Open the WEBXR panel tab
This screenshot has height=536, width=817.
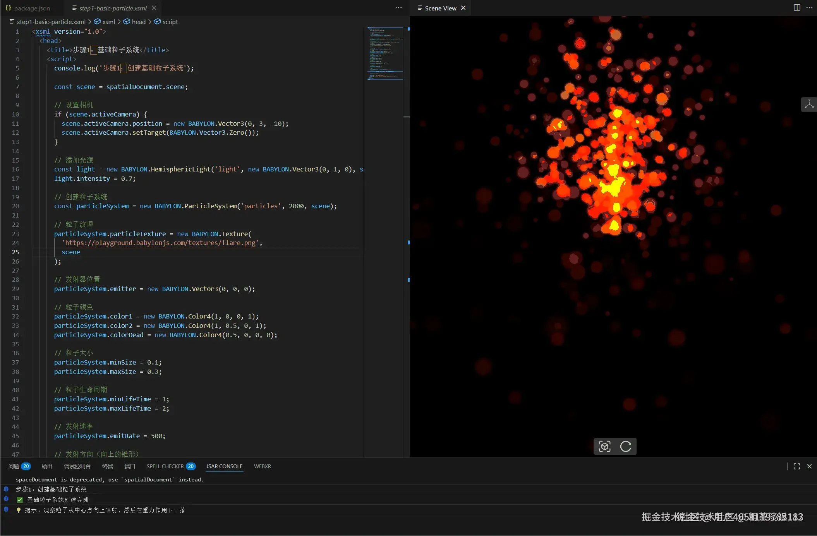(x=262, y=466)
